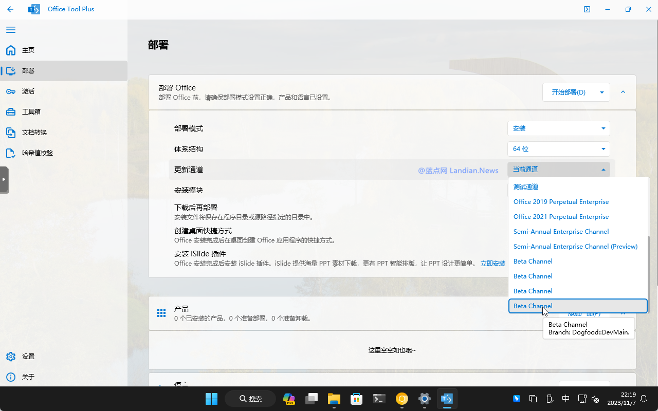Click the 立即安装 link for iSlide
This screenshot has width=658, height=411.
click(492, 264)
